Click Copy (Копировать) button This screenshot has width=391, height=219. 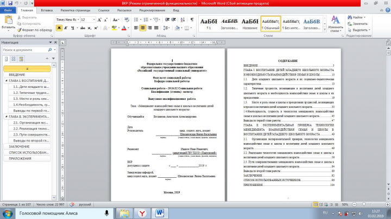[x=29, y=24]
